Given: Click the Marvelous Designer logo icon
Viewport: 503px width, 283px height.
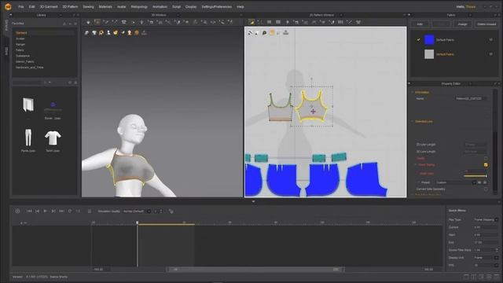Looking at the screenshot, I should pos(8,6).
